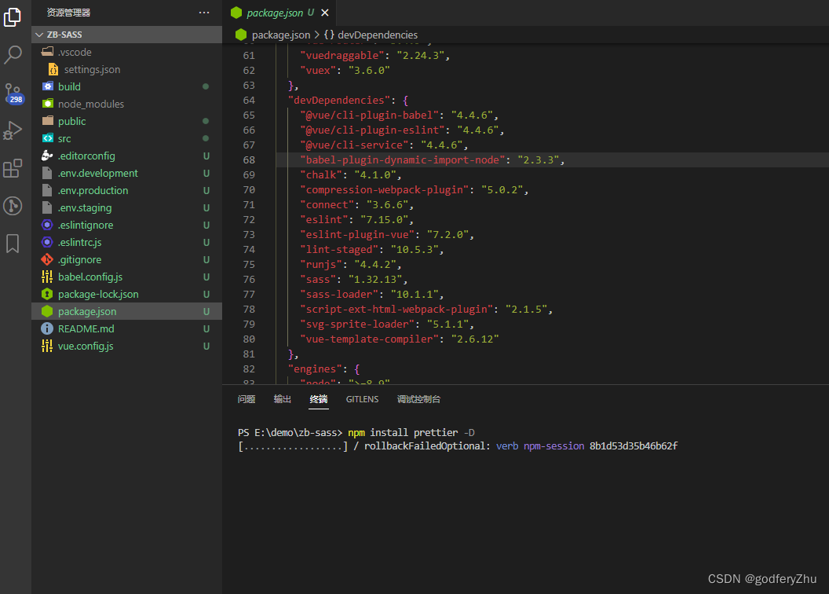Open the Run and Debug view
Screen dimensions: 829x594
point(13,130)
